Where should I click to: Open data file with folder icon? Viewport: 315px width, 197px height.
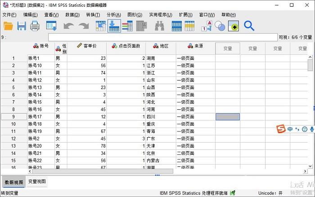click(9, 26)
